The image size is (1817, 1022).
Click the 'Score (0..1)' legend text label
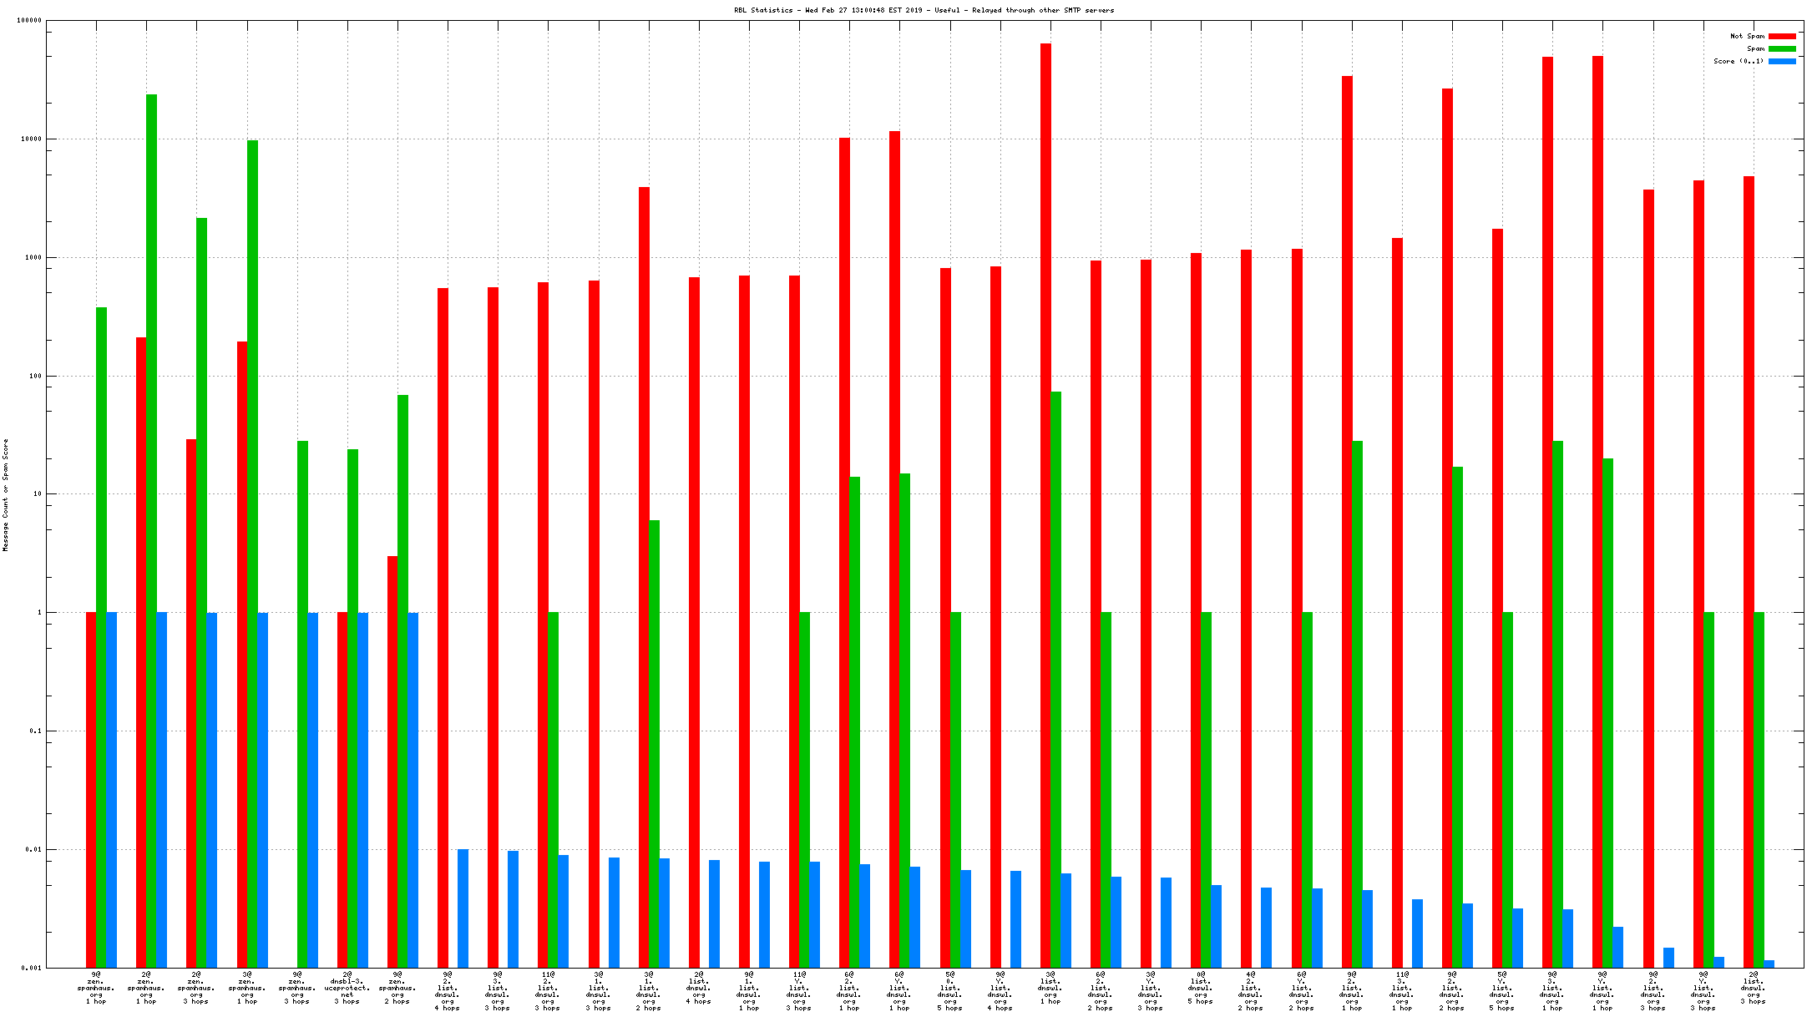coord(1739,61)
